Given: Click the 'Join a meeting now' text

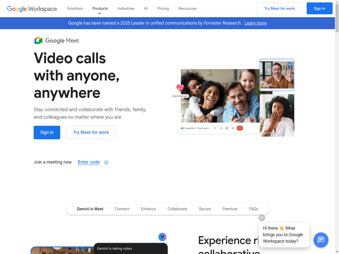Looking at the screenshot, I should (53, 162).
